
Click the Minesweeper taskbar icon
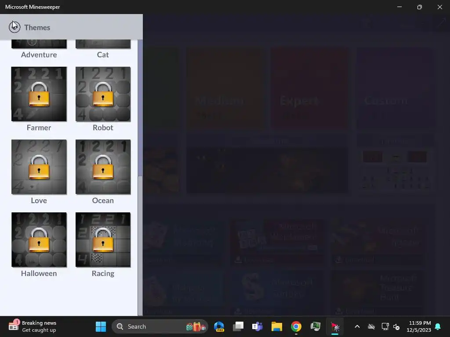pyautogui.click(x=335, y=326)
